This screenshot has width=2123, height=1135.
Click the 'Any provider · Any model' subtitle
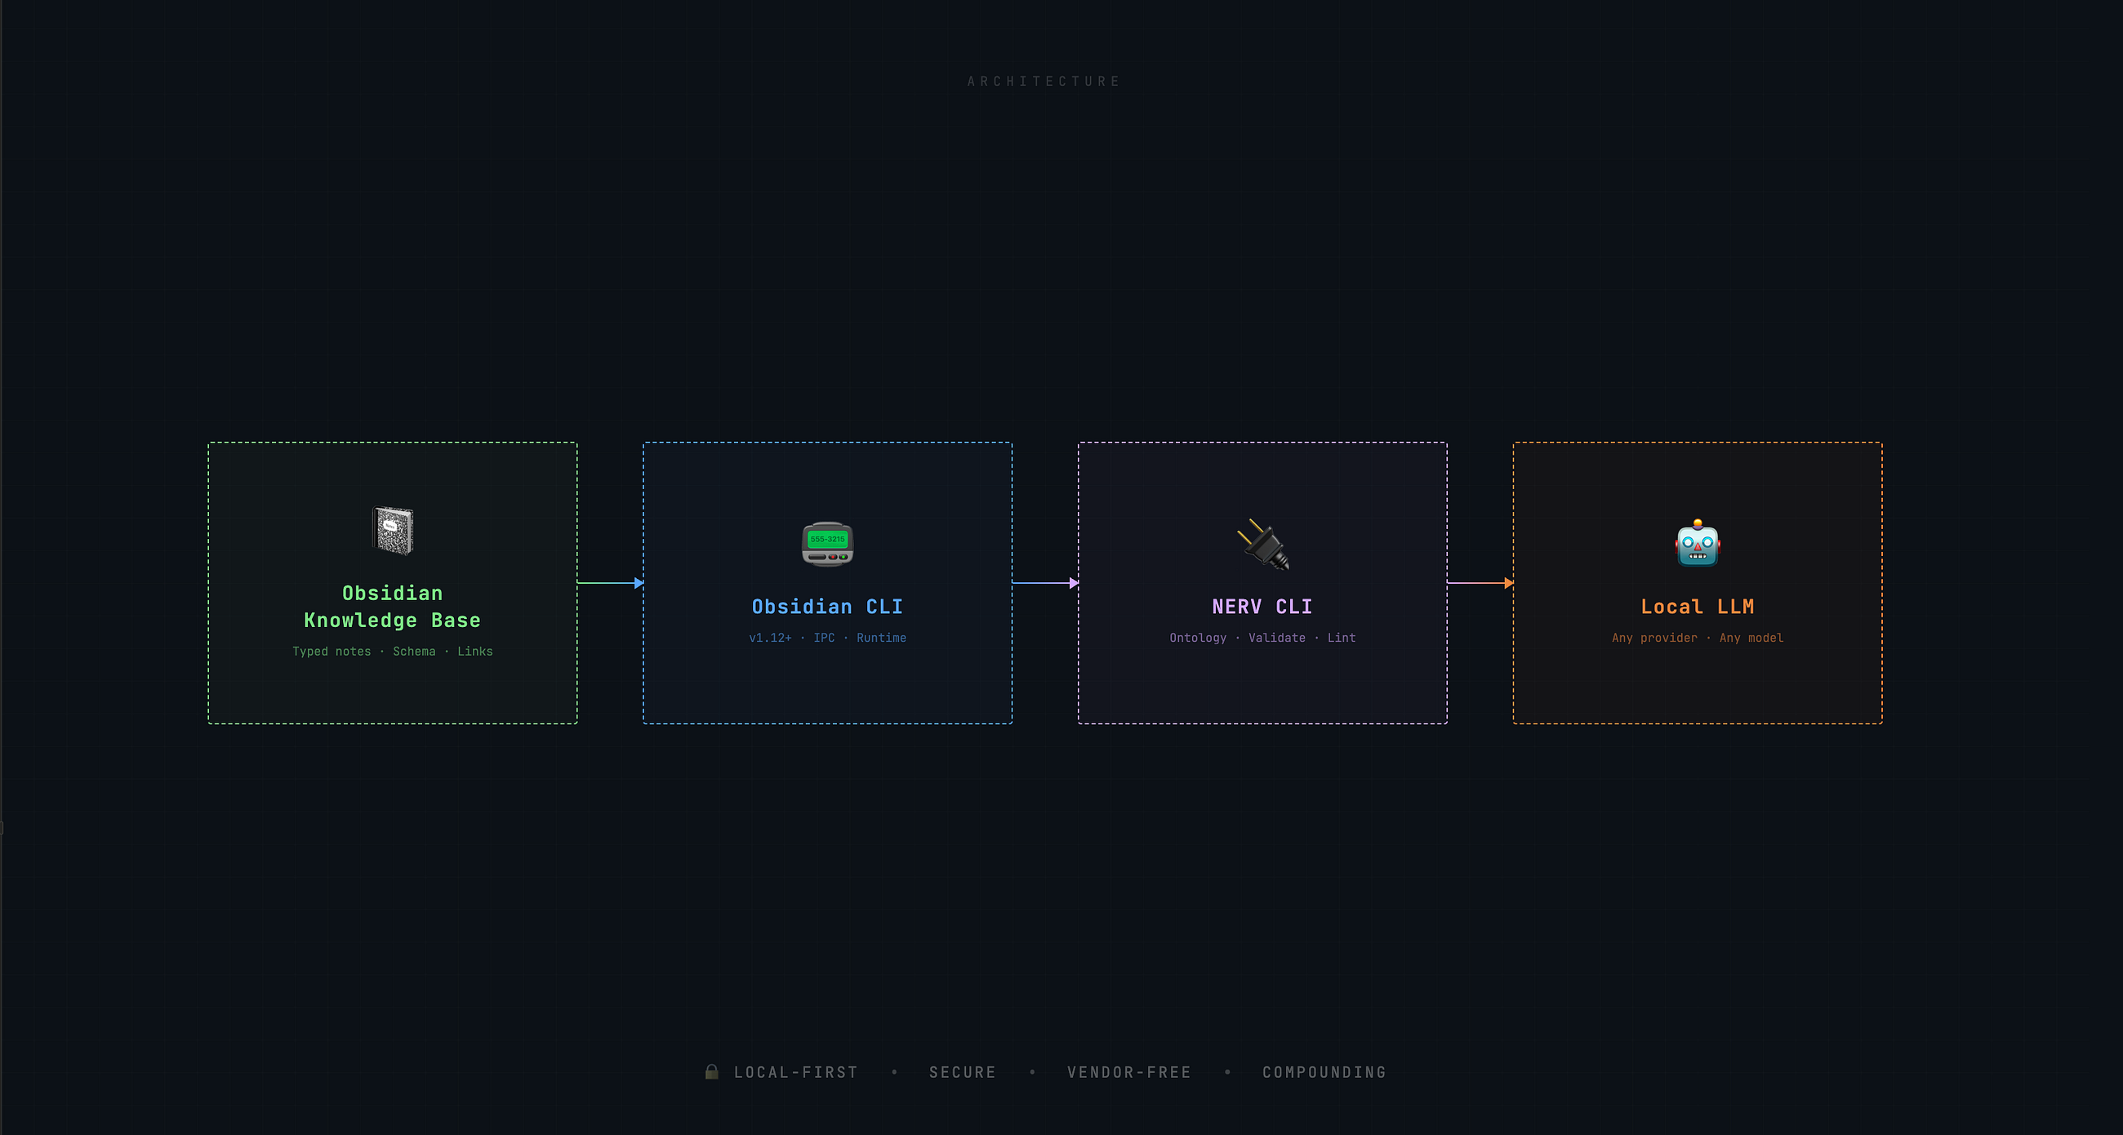pyautogui.click(x=1698, y=638)
